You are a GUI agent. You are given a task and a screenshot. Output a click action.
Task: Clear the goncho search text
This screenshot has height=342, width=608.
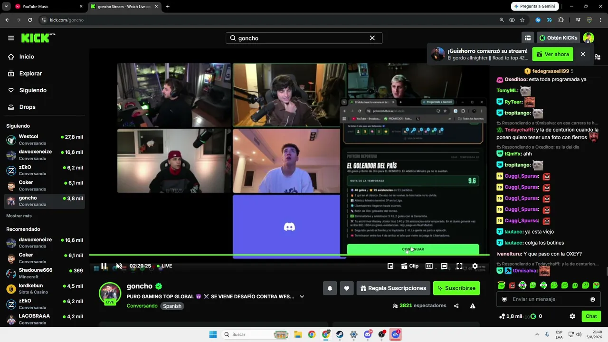click(372, 38)
